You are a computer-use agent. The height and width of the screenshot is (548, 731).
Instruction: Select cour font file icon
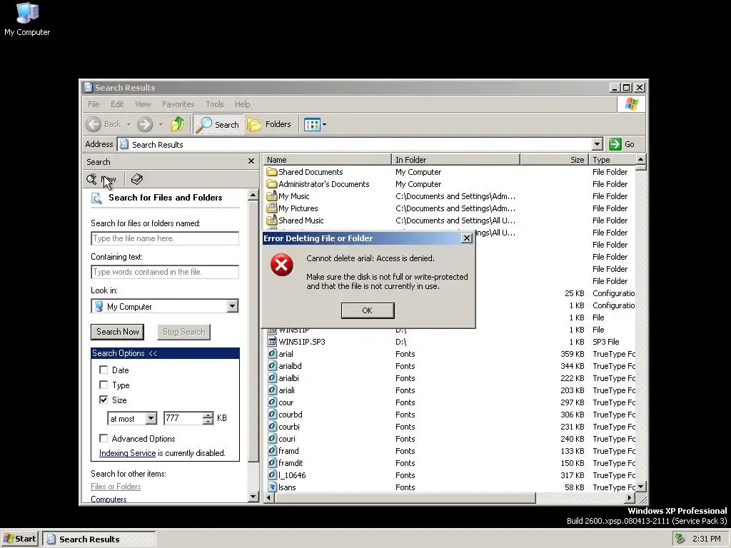click(x=272, y=402)
